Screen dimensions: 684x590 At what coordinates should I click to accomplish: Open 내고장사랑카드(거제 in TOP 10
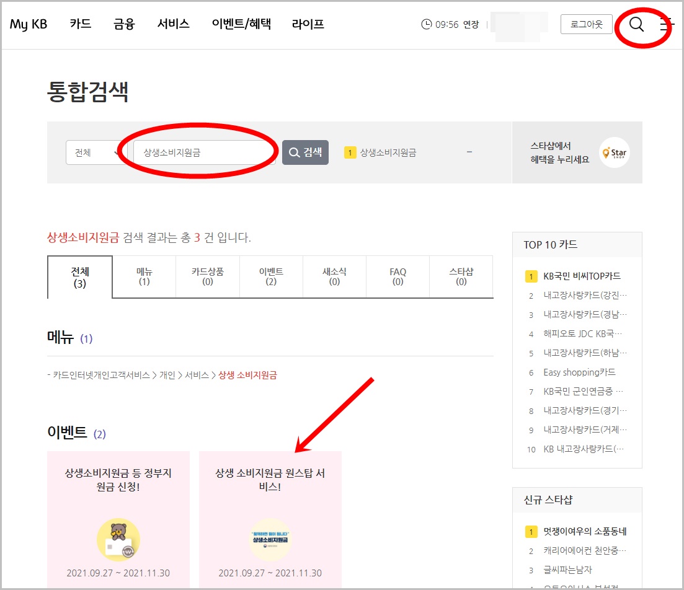click(585, 429)
